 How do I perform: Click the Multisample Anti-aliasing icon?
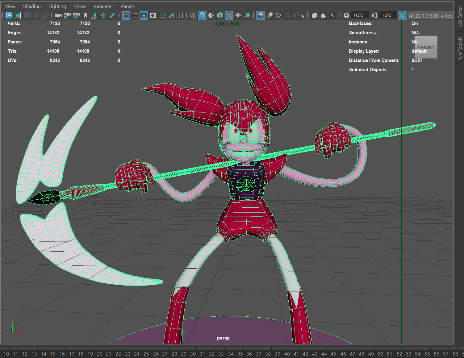(x=278, y=15)
